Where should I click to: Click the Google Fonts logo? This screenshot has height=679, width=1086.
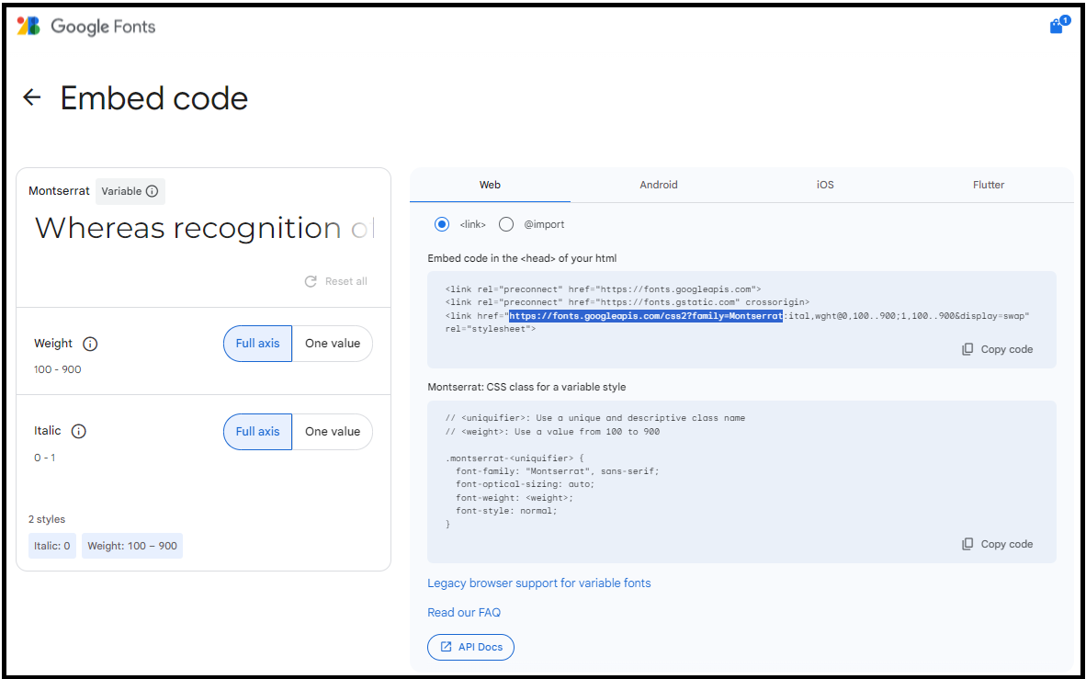pos(86,27)
